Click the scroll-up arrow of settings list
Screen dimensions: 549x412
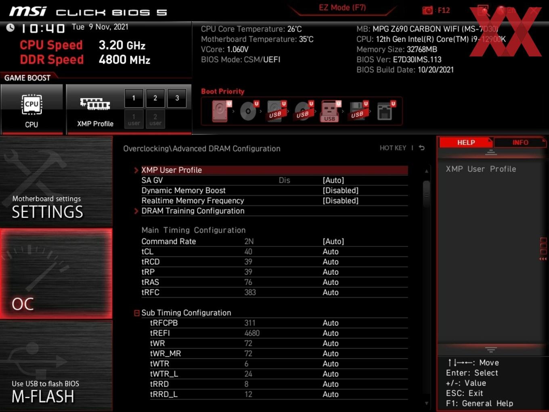pyautogui.click(x=426, y=171)
